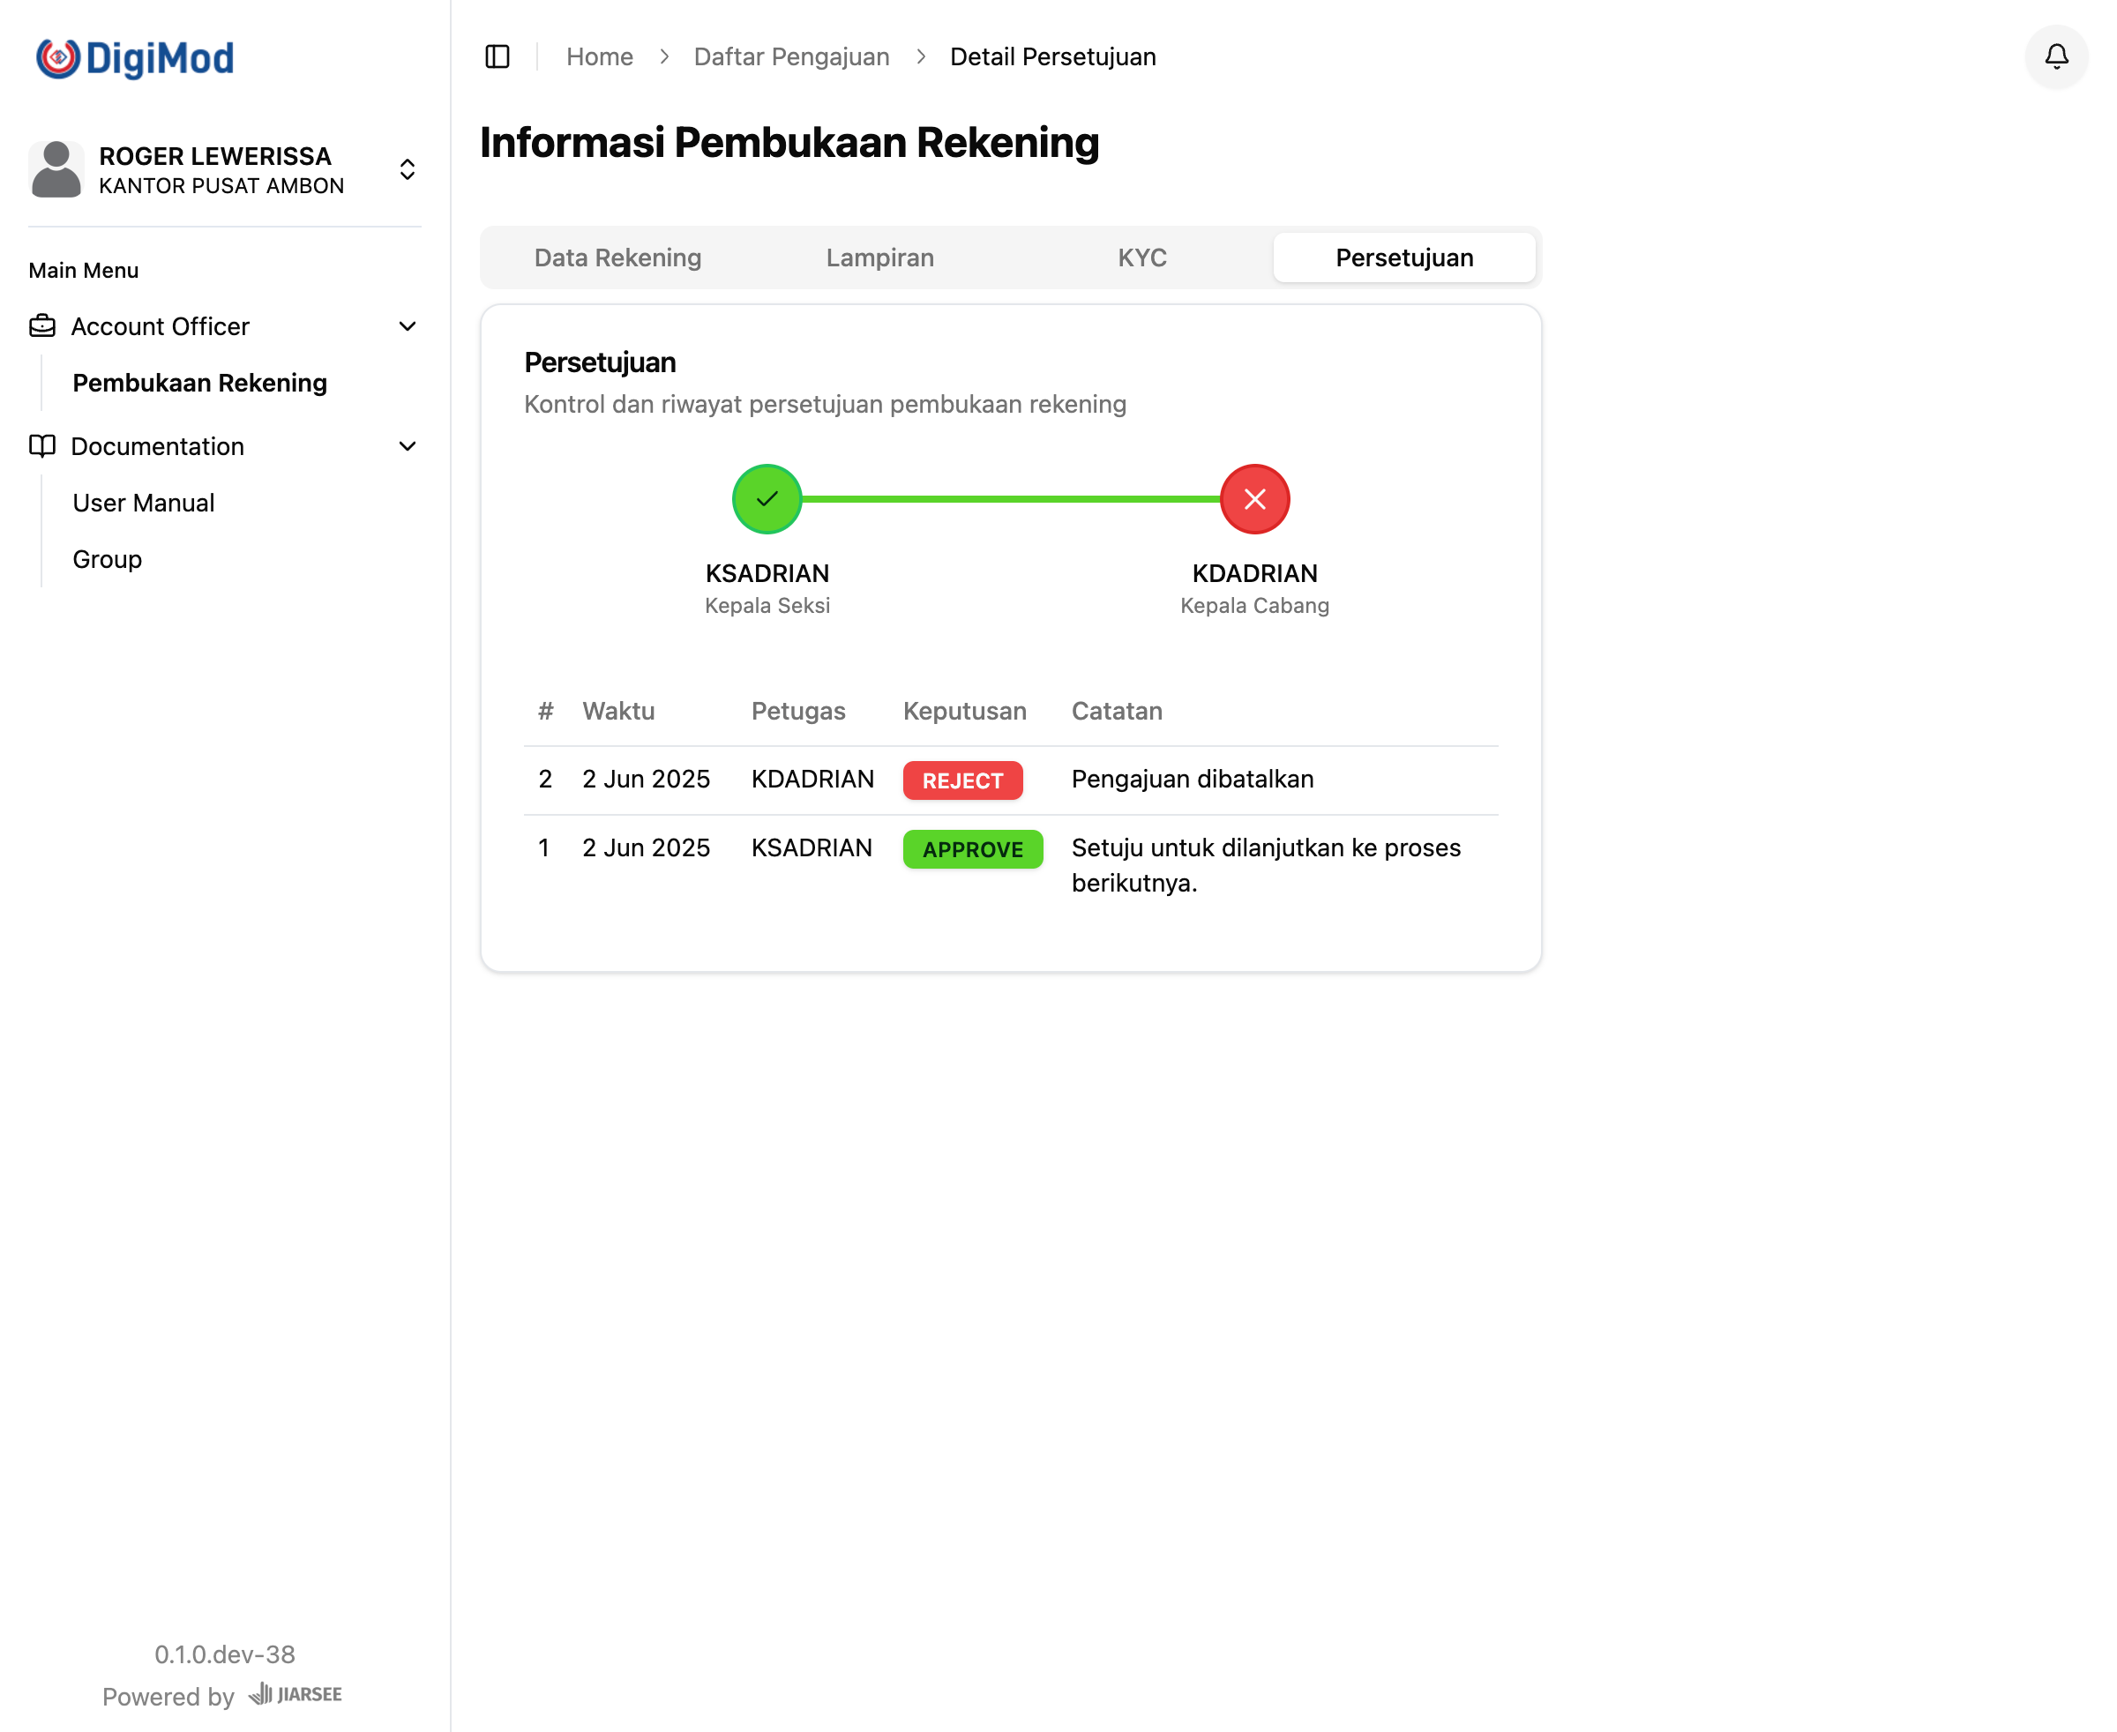Click the REJECT decision badge
This screenshot has width=2117, height=1732.
pos(961,780)
